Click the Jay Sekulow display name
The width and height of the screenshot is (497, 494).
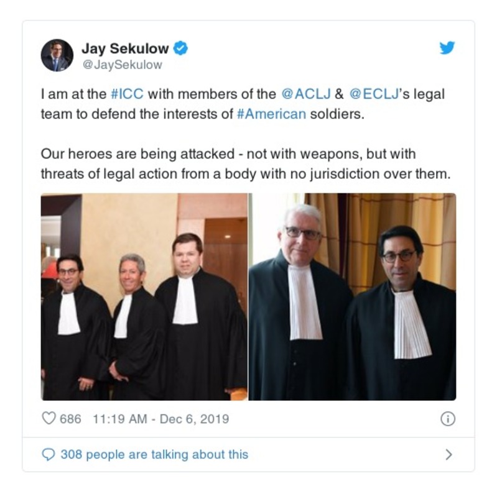coord(125,48)
